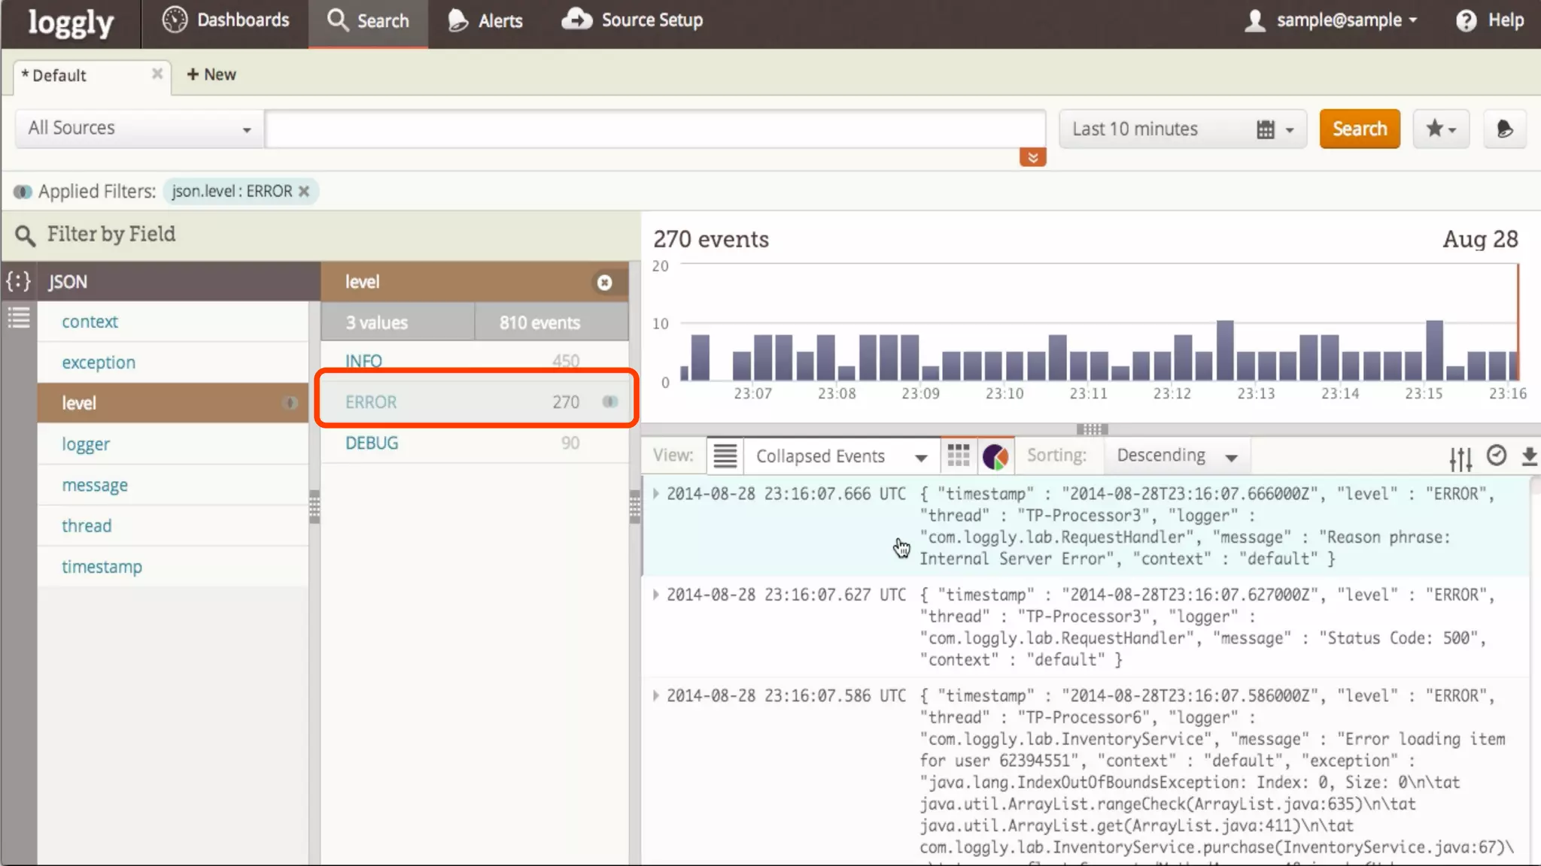The width and height of the screenshot is (1541, 866).
Task: Select the list view icon
Action: (725, 456)
